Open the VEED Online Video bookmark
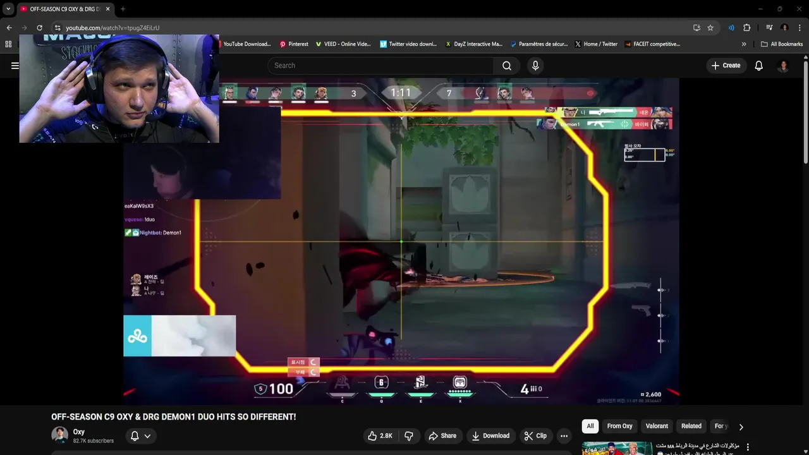 [343, 44]
